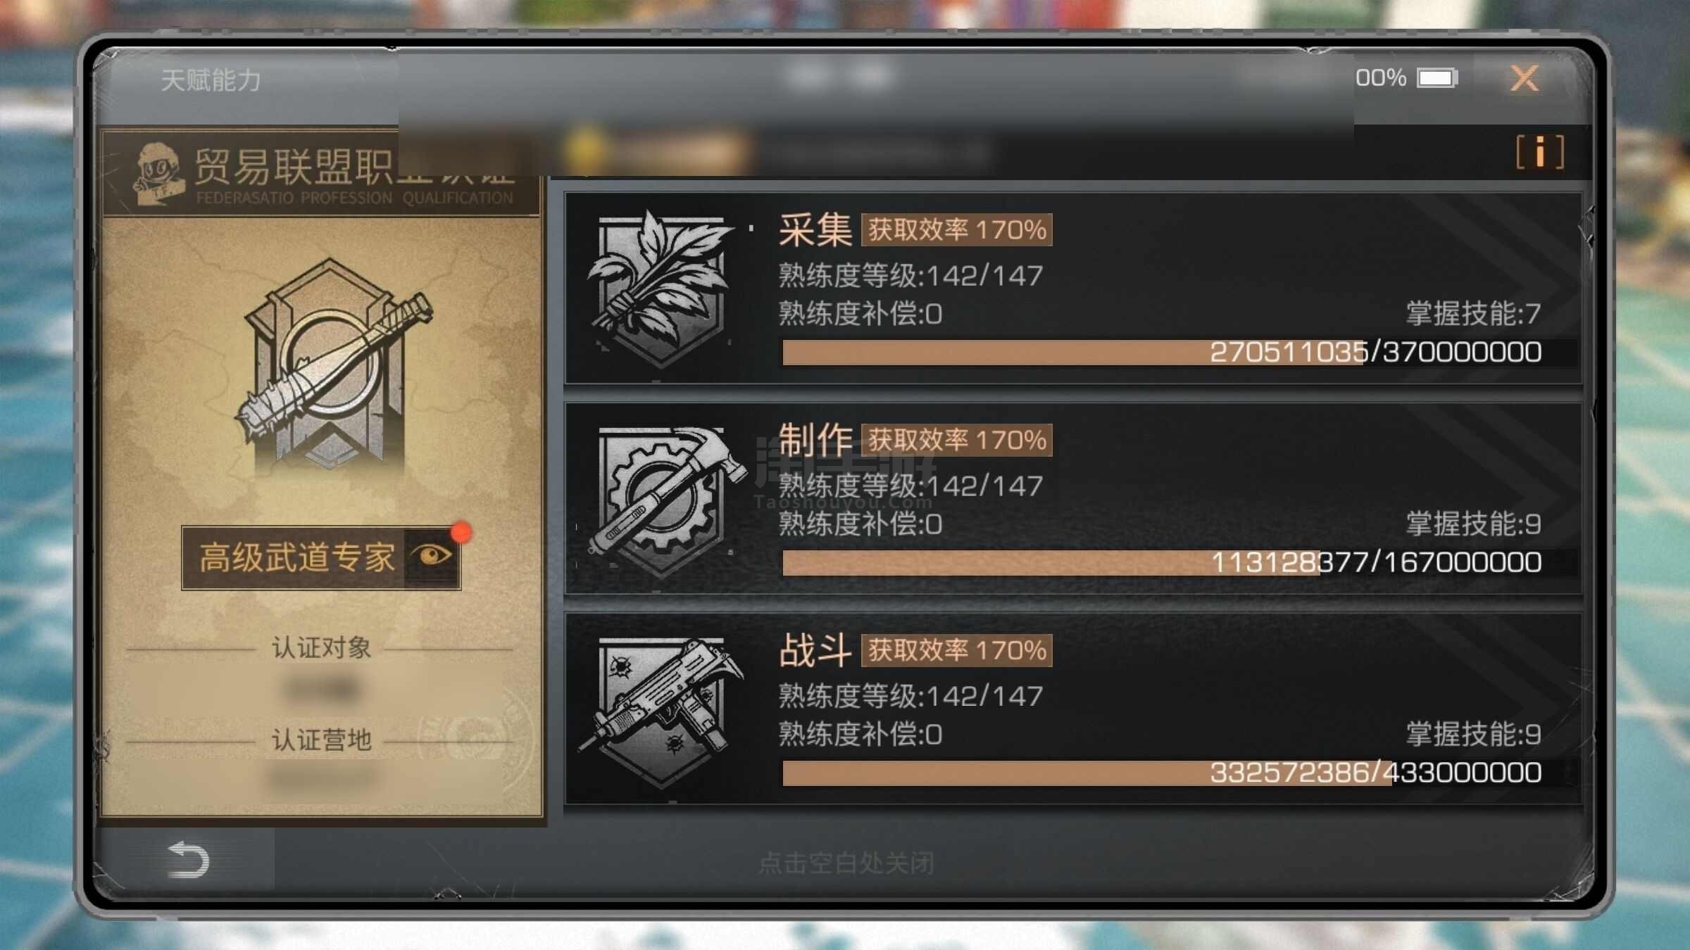
Task: Click the back arrow icon
Action: 188,859
